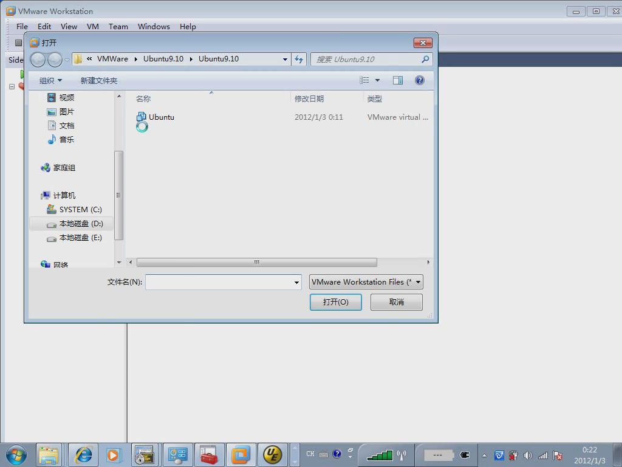Click the forward navigation arrow in dialog
622x467 pixels.
[55, 60]
